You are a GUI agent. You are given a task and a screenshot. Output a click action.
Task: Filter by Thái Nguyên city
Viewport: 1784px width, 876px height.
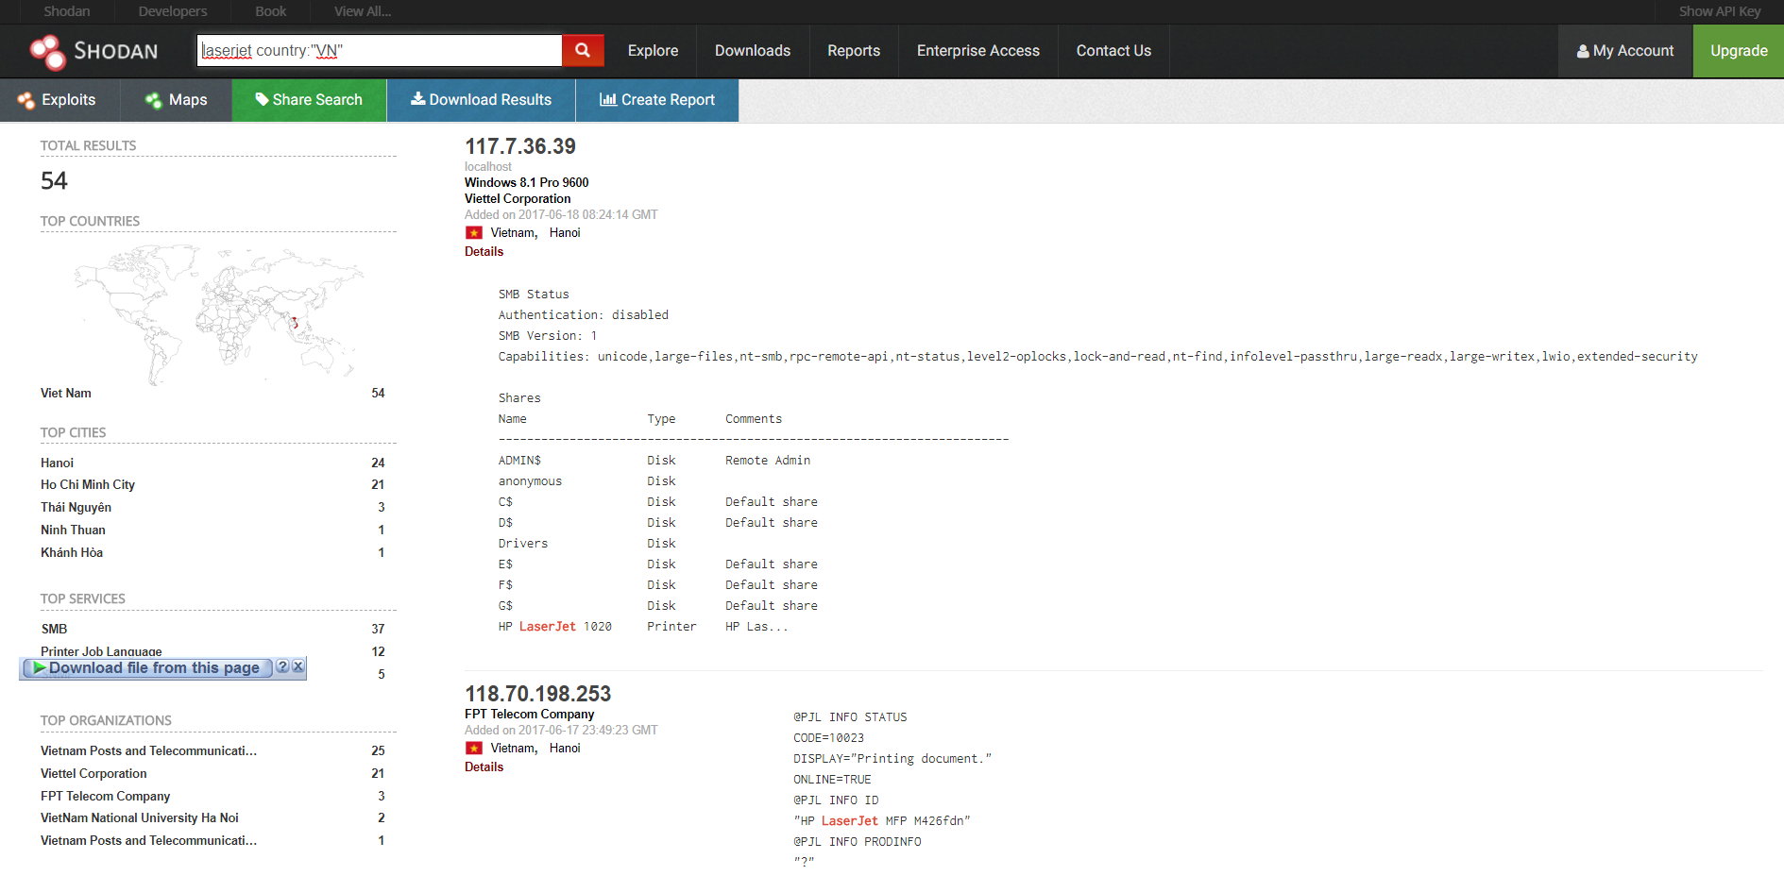76,507
